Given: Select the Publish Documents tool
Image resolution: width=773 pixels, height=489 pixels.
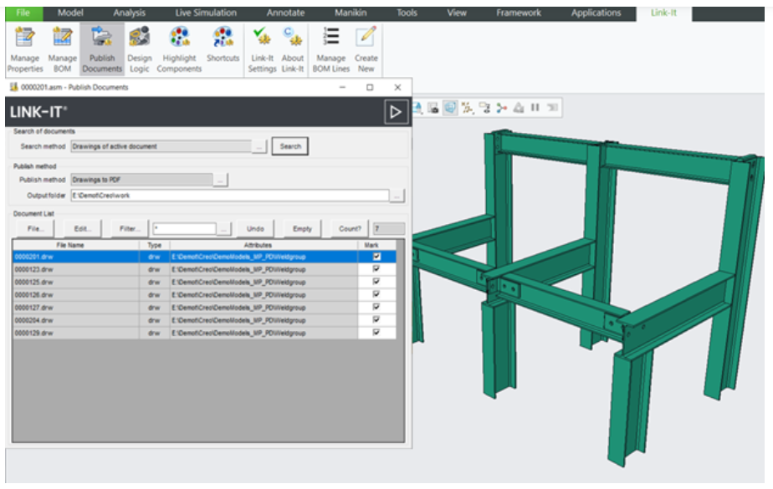Looking at the screenshot, I should point(102,49).
